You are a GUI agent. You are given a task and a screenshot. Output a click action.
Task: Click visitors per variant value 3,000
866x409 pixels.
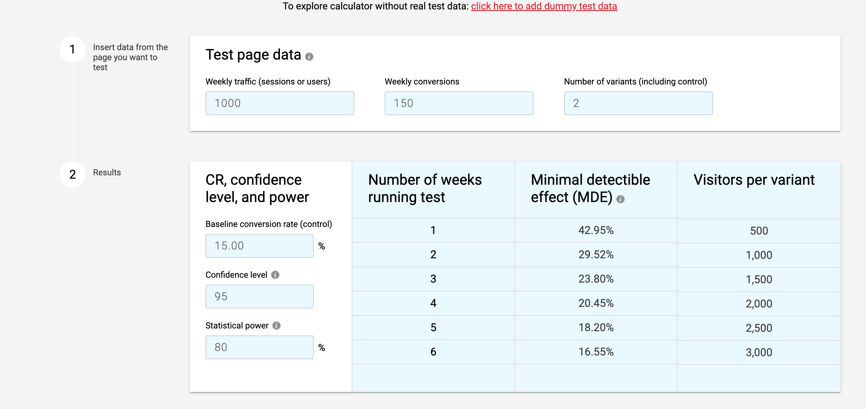point(759,352)
